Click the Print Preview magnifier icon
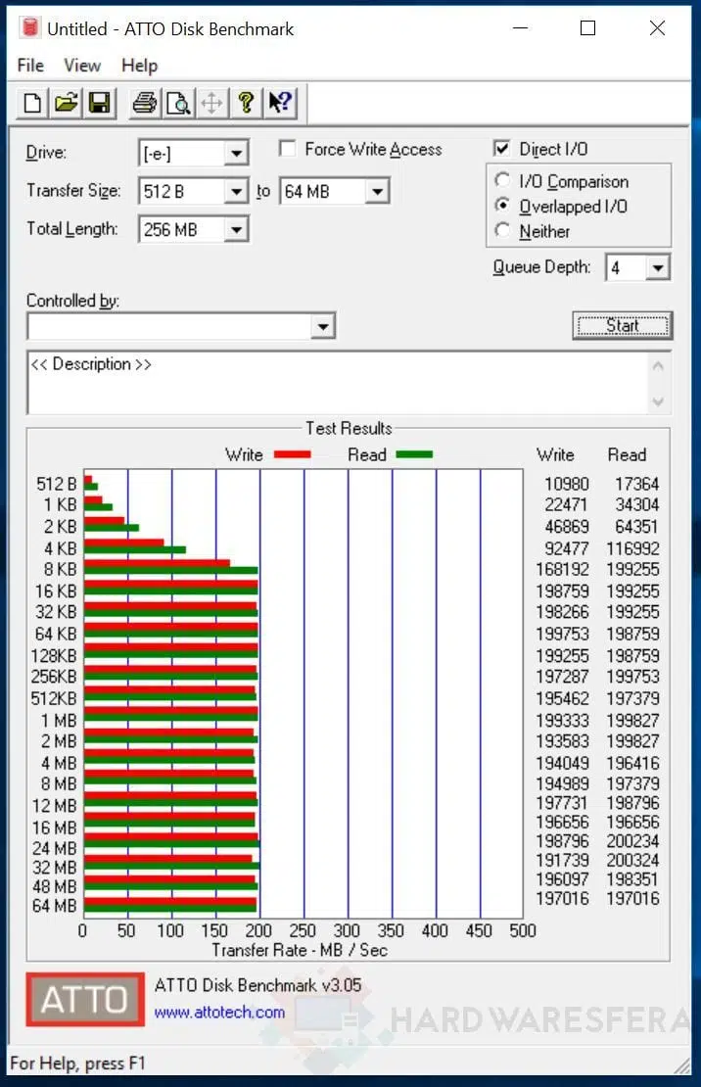701x1087 pixels. pyautogui.click(x=178, y=103)
